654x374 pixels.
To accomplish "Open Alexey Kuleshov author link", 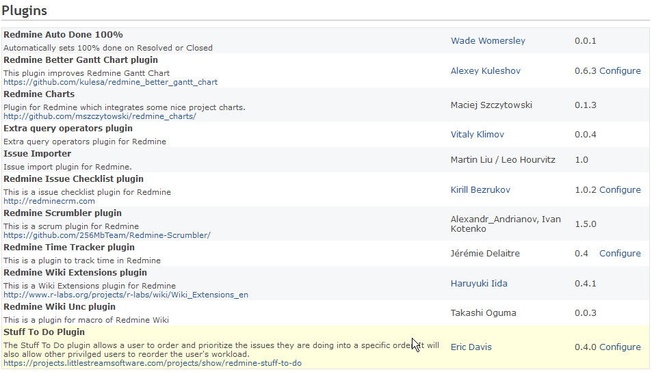I will (486, 71).
